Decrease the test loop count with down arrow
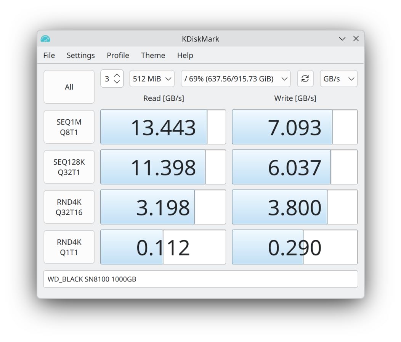Image resolution: width=401 pixels, height=342 pixels. pos(117,82)
